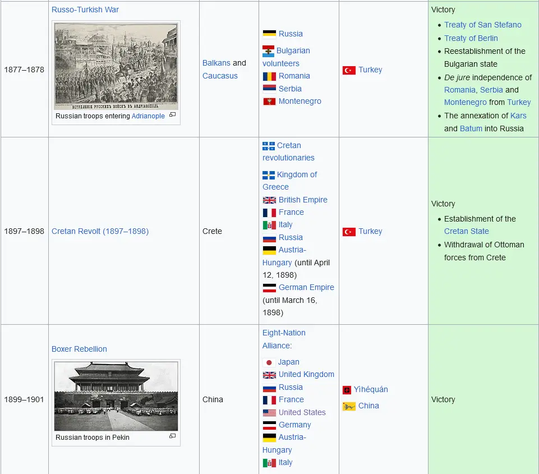Click the United States flag icon
This screenshot has height=474, width=539.
point(269,412)
